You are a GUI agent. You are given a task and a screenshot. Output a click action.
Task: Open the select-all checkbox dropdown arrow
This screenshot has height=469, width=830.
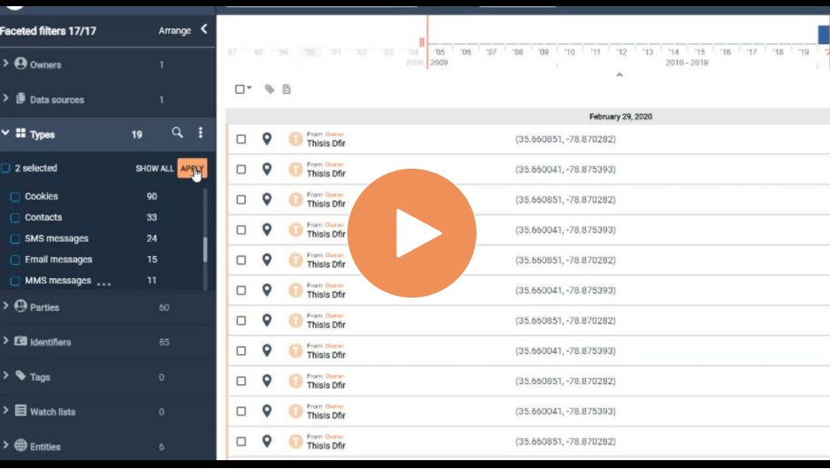pyautogui.click(x=249, y=88)
